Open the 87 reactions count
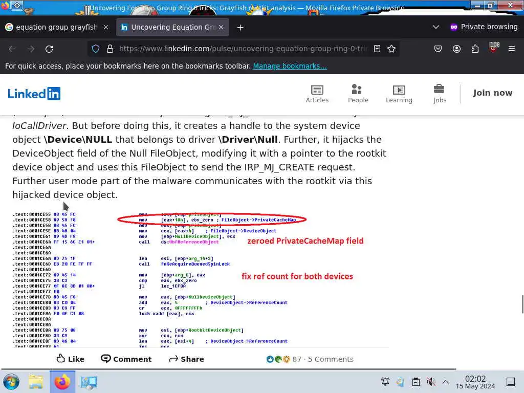 point(283,359)
